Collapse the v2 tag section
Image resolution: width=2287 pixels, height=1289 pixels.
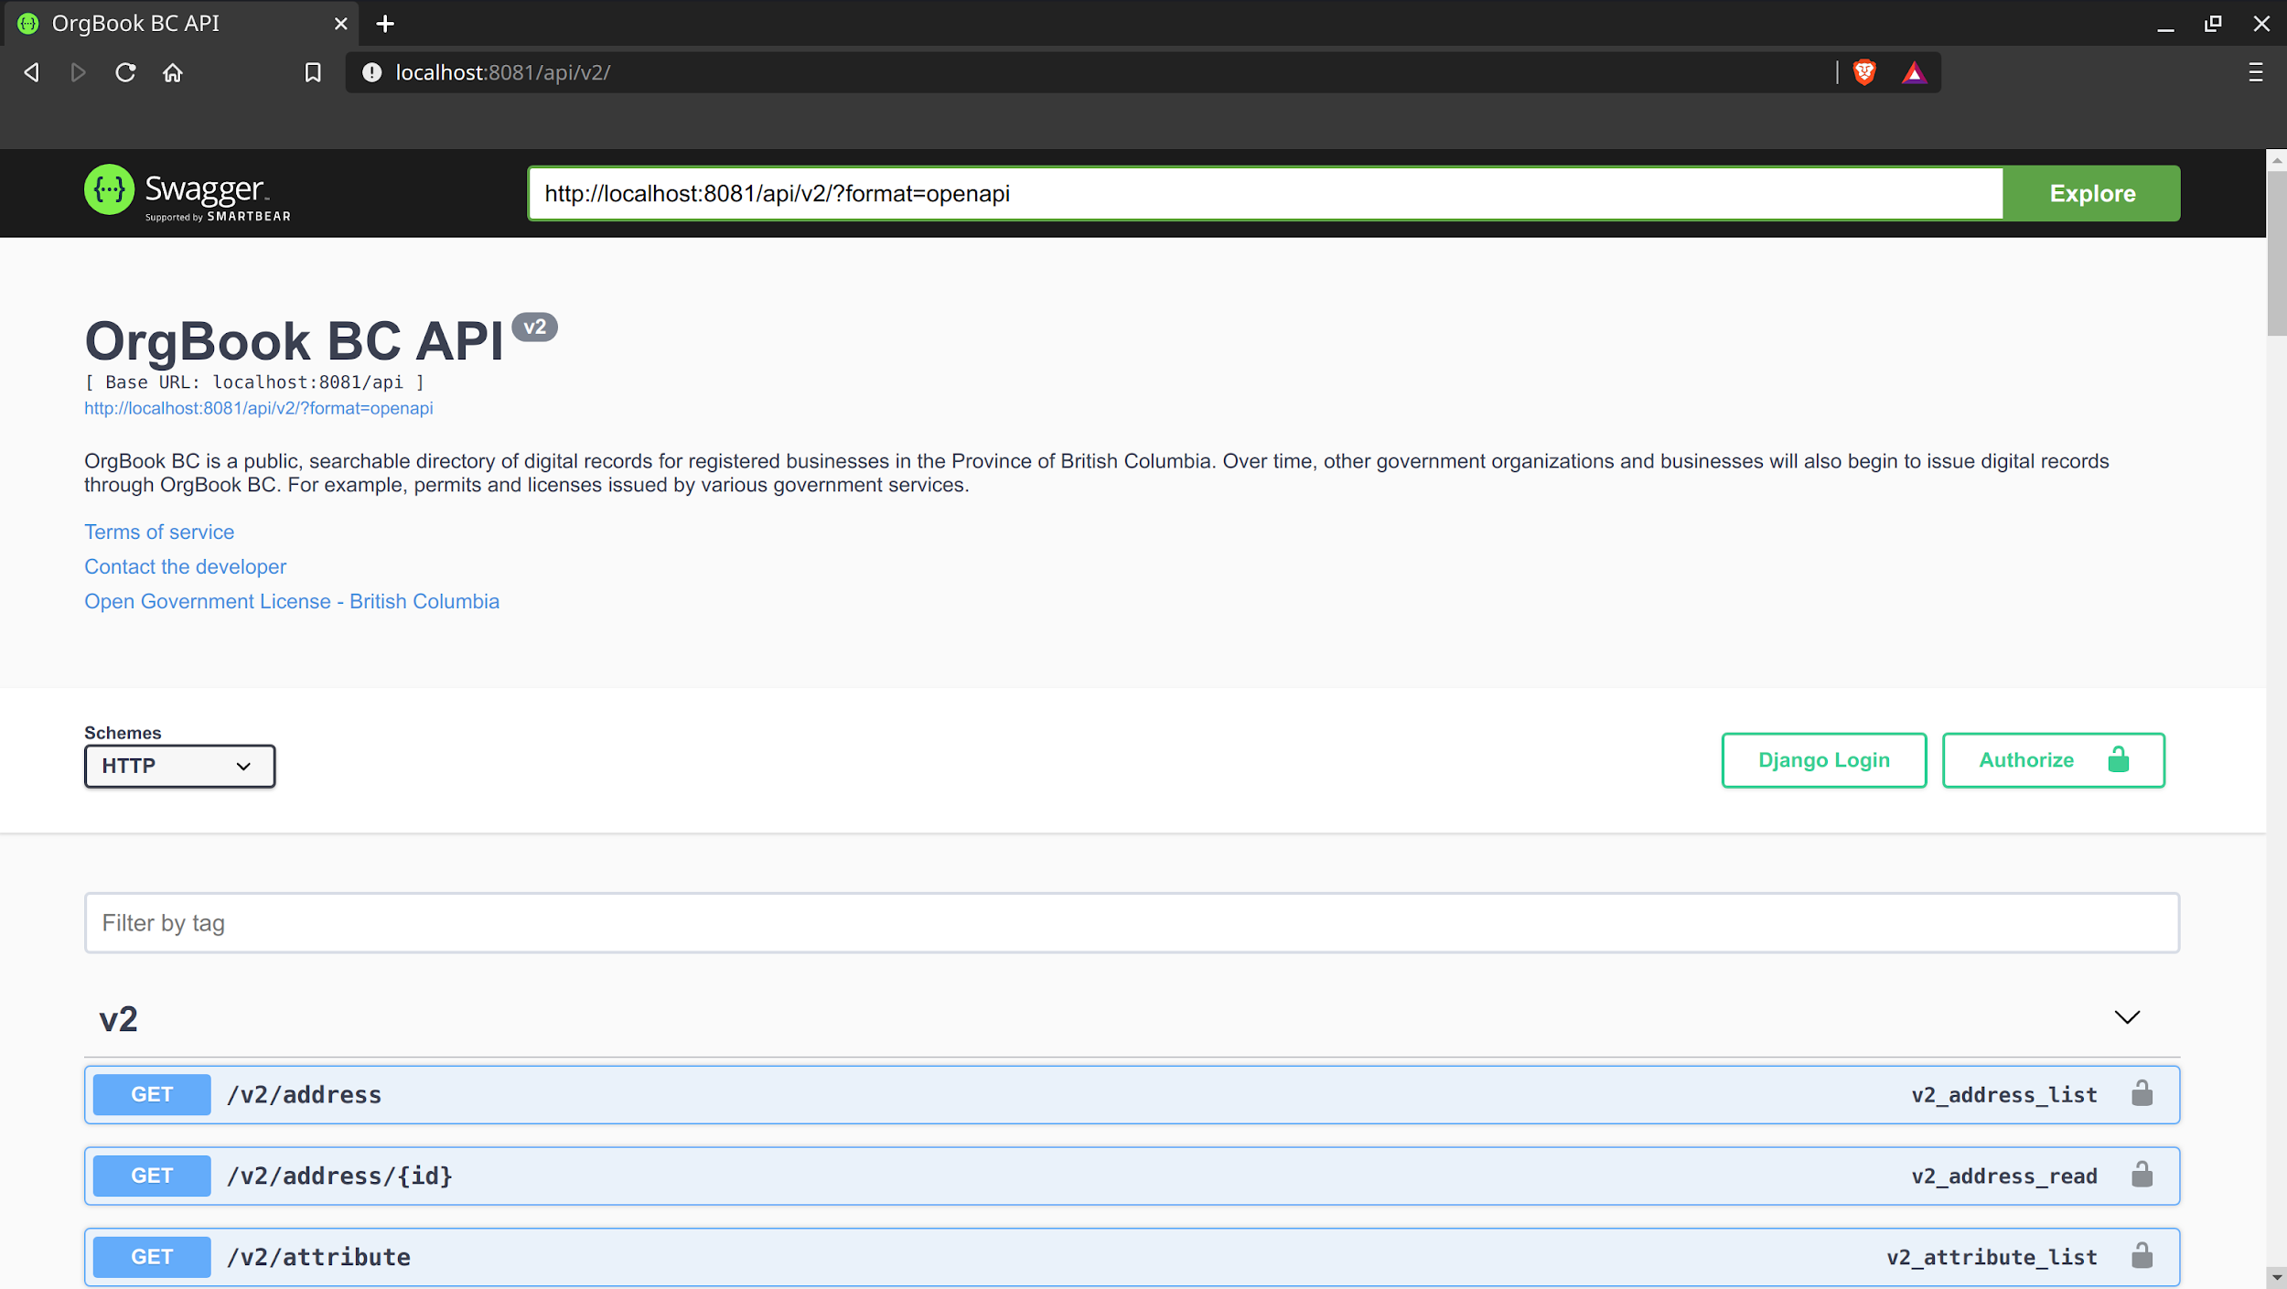tap(2127, 1017)
